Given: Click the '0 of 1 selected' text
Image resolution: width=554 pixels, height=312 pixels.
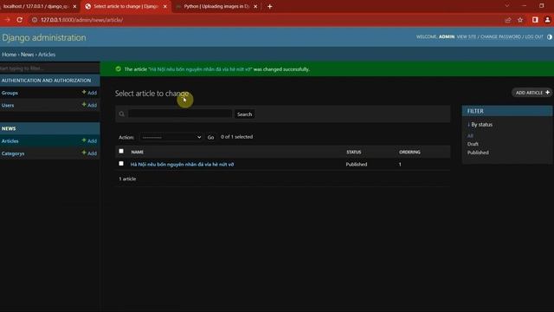Looking at the screenshot, I should click(236, 137).
